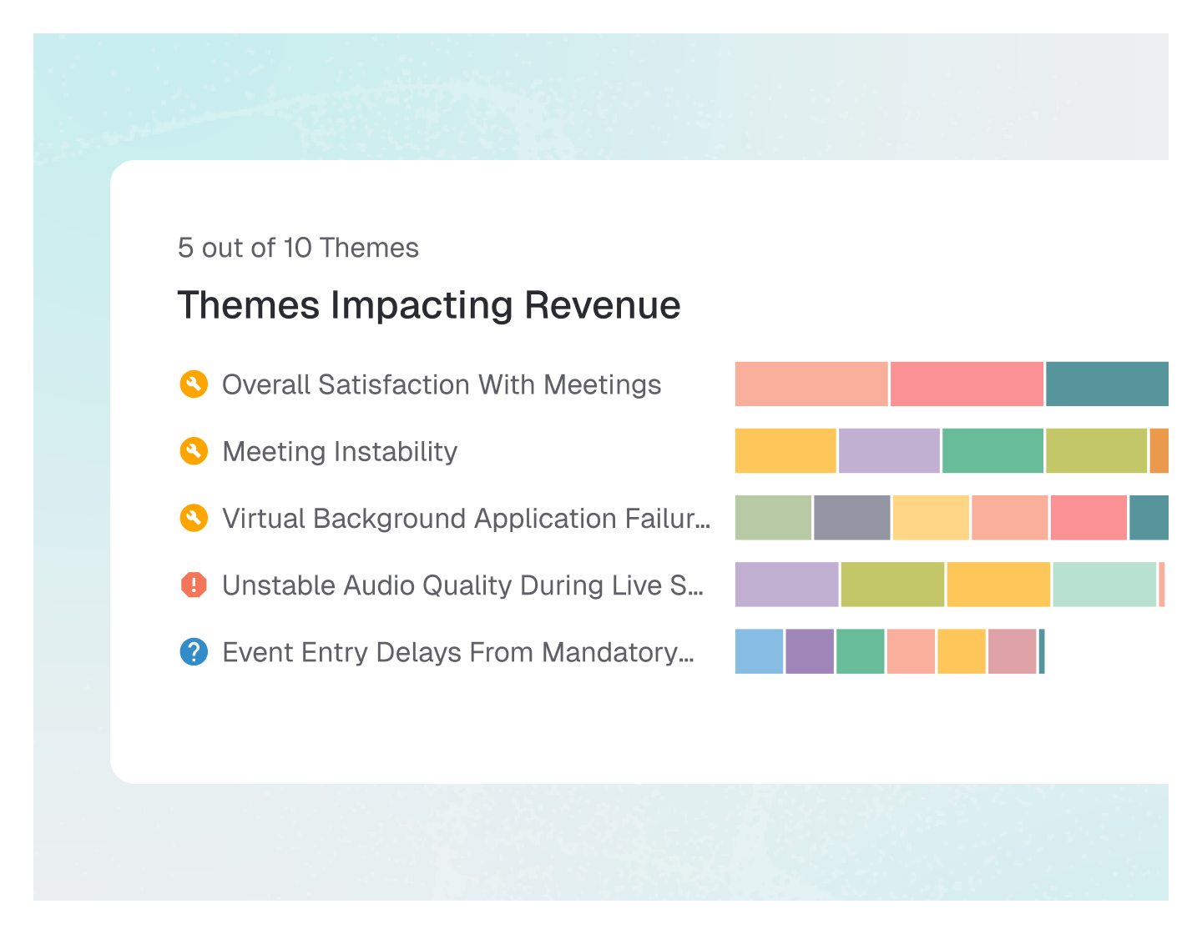Click lavender segment in Meeting Instability bar
The height and width of the screenshot is (934, 1202).
pyautogui.click(x=889, y=450)
